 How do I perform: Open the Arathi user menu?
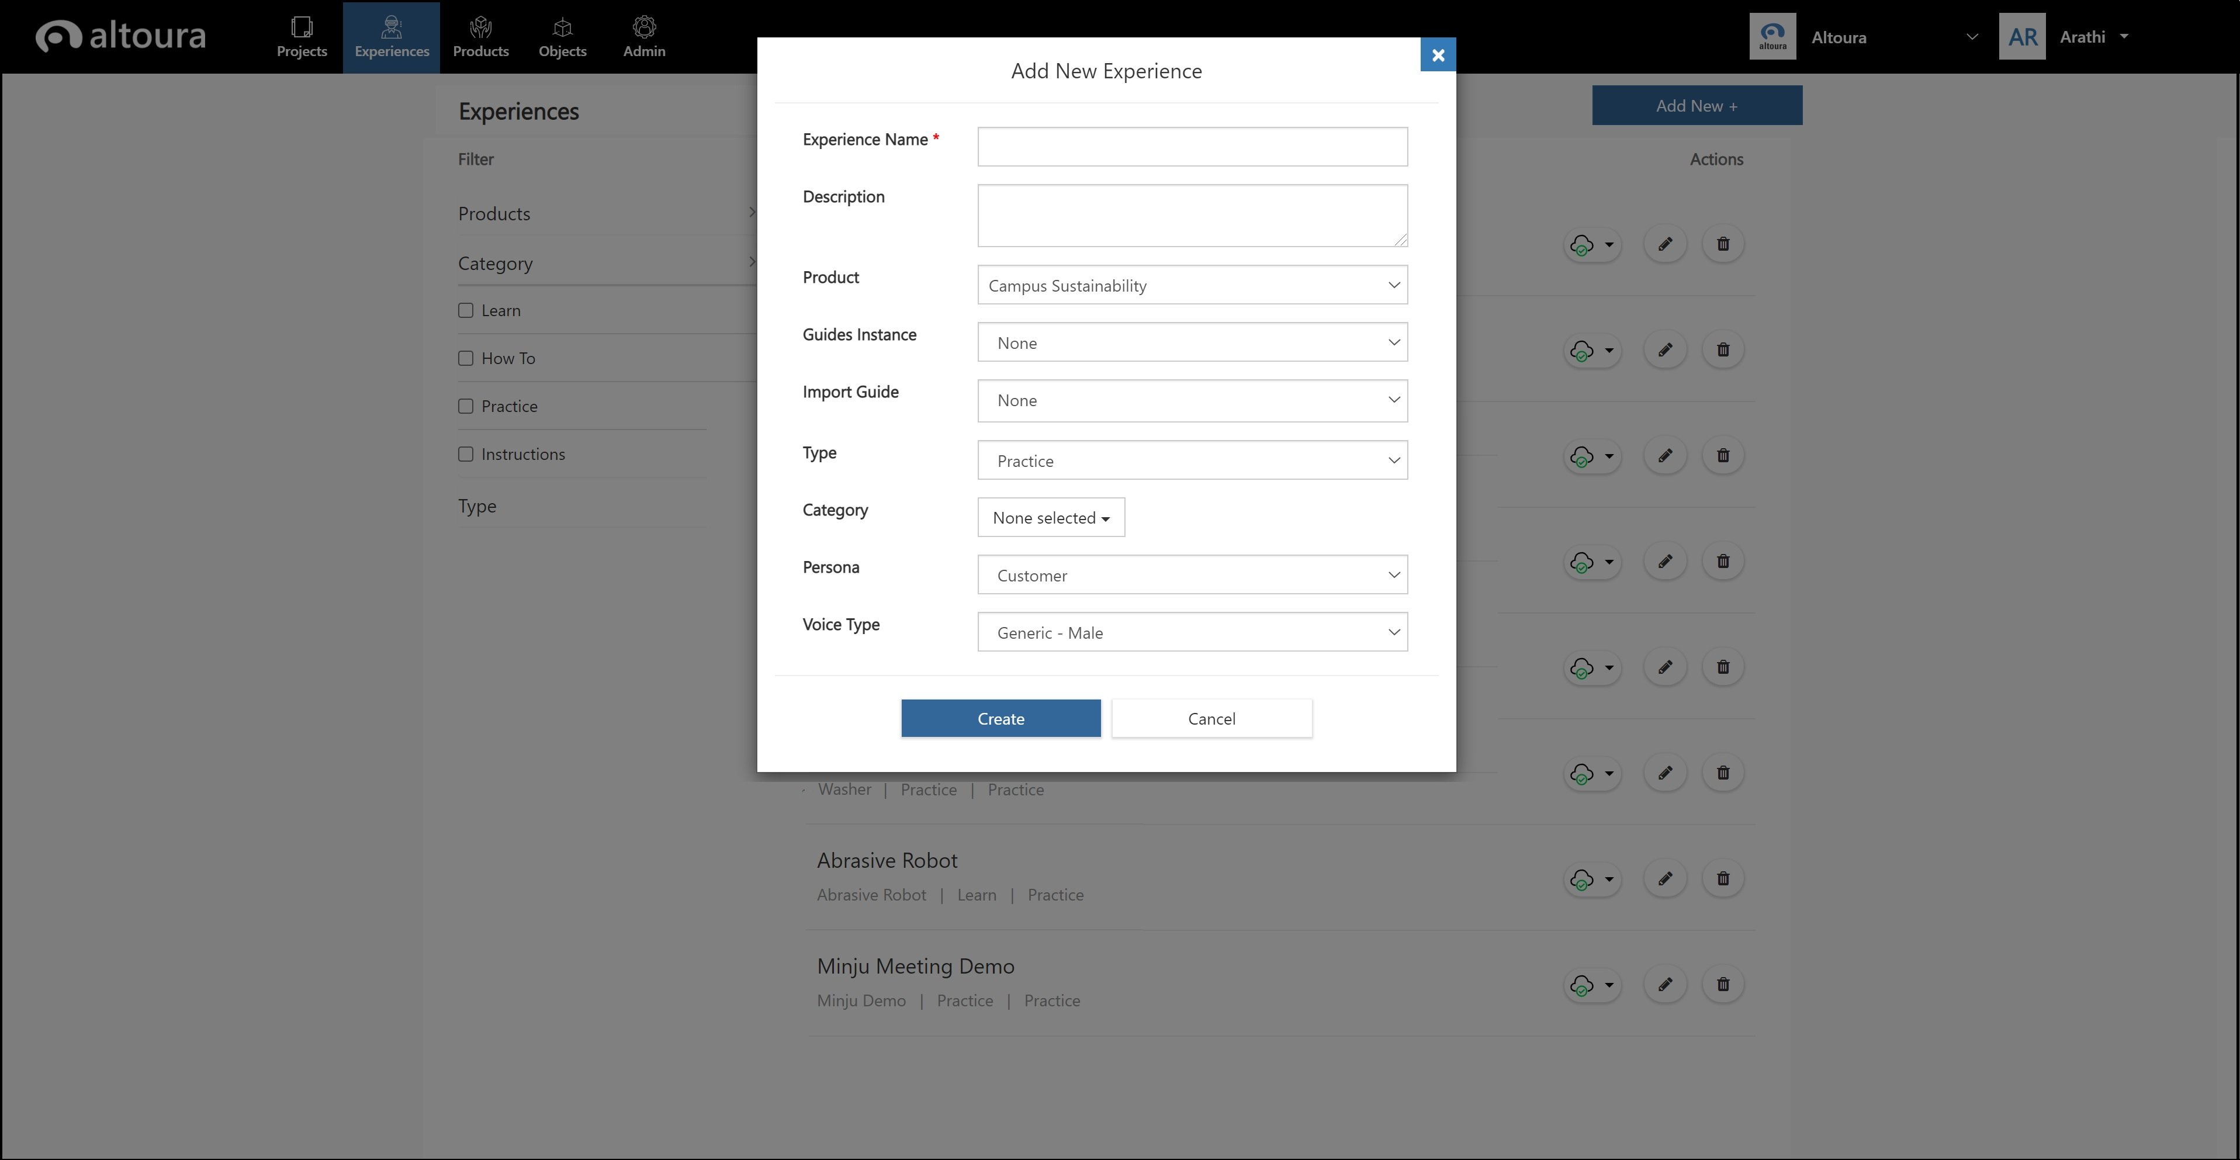pyautogui.click(x=2095, y=36)
